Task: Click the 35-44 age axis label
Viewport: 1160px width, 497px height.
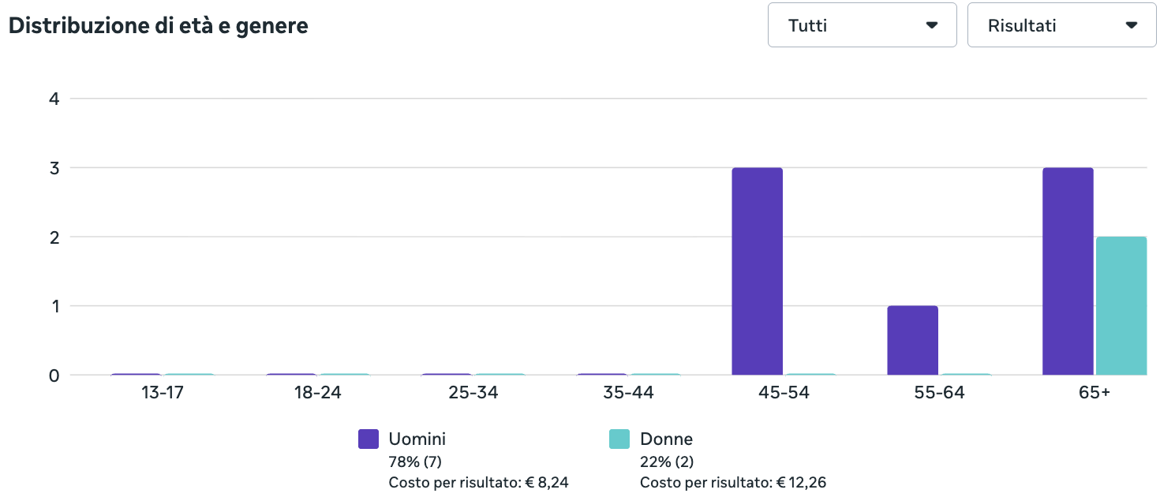Action: 628,393
